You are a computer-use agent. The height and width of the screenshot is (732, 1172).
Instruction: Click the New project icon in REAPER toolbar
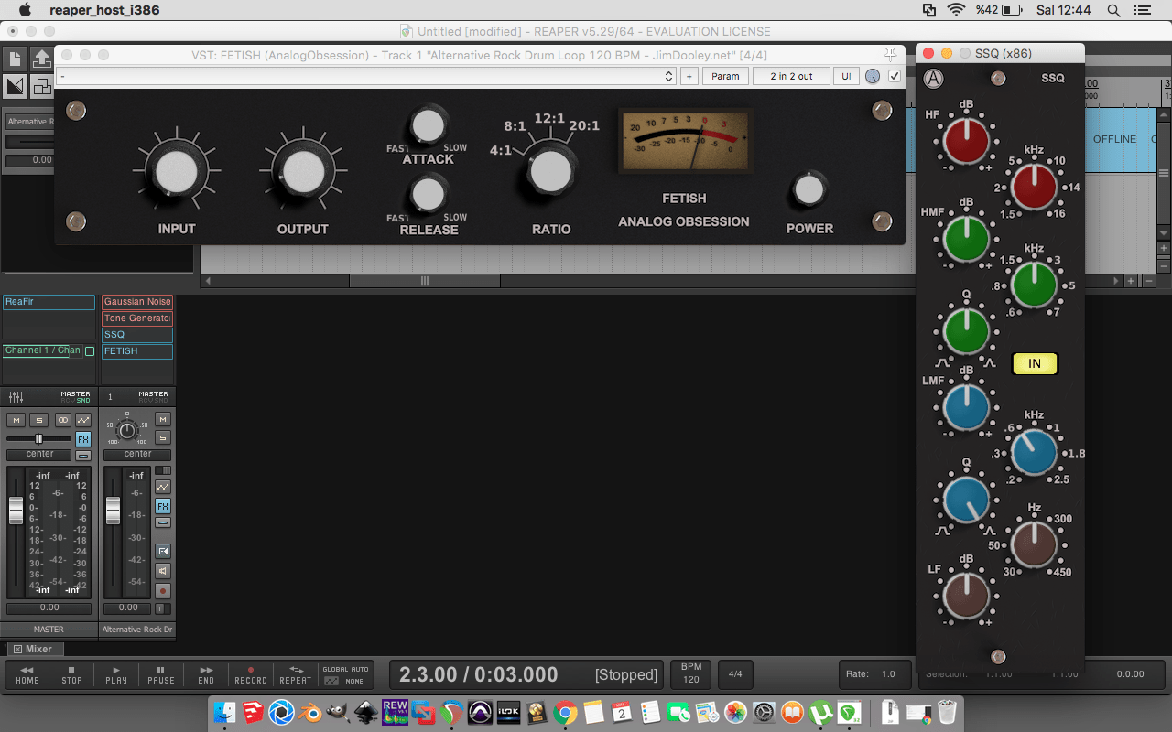pyautogui.click(x=15, y=59)
